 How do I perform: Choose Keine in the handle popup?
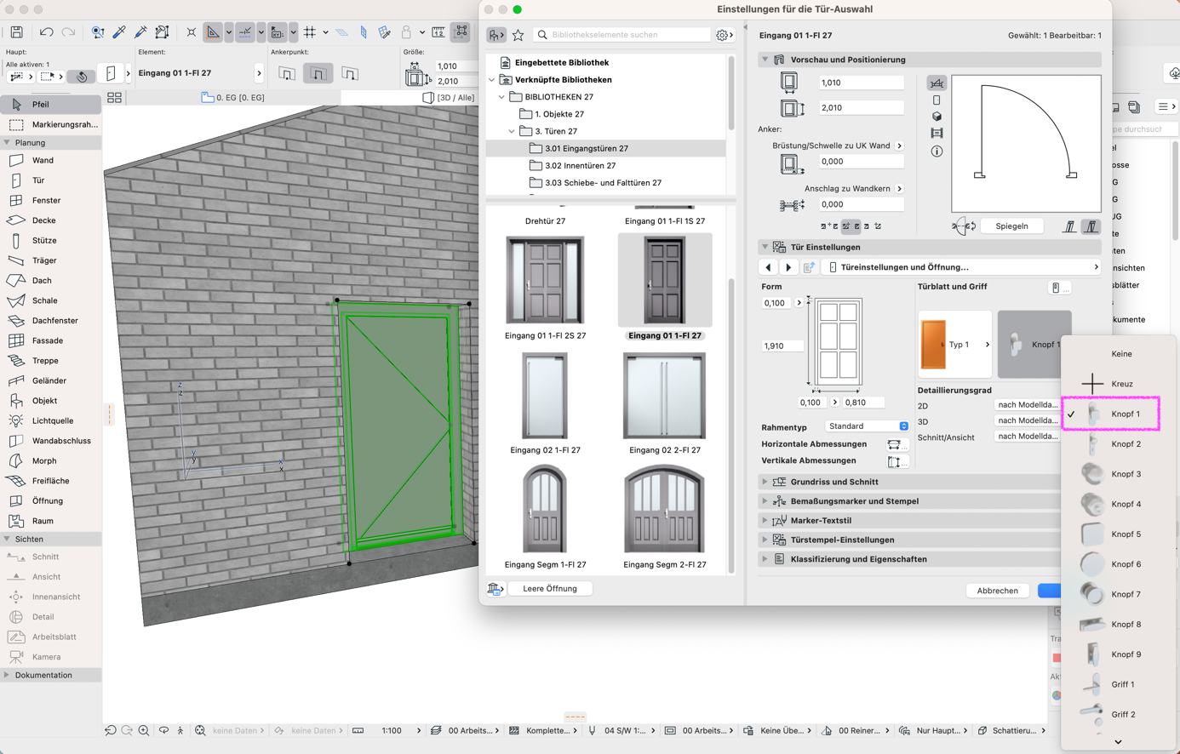pyautogui.click(x=1119, y=354)
